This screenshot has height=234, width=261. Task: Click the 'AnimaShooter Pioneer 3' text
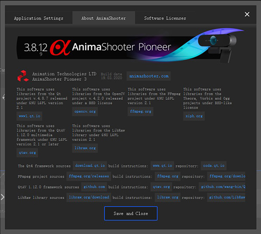pyautogui.click(x=60, y=79)
